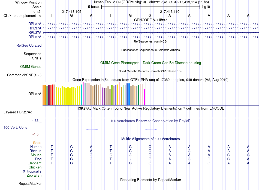Click the hg19 label beside the scale bar
The width and height of the screenshot is (259, 190).
point(206,7)
